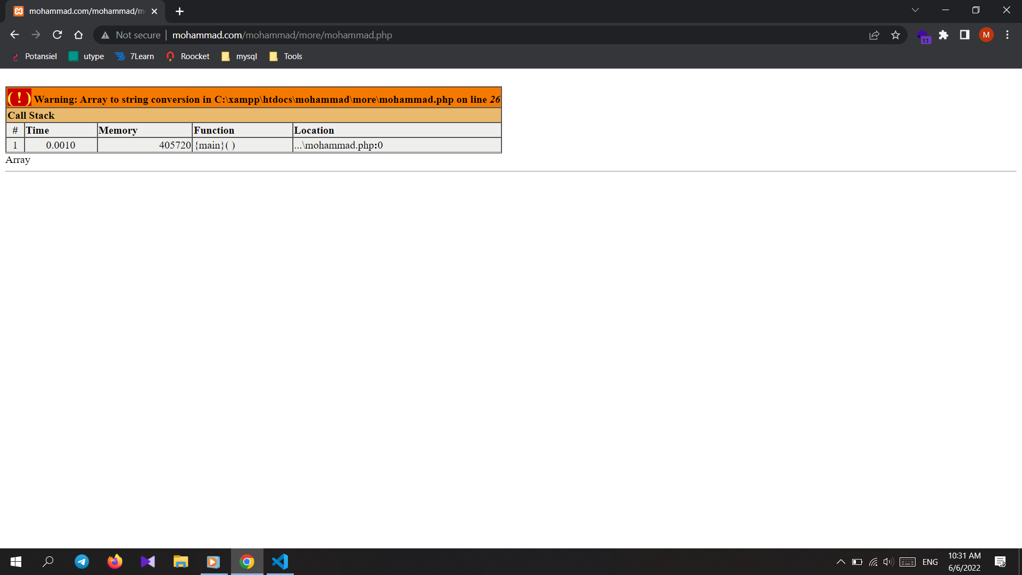Show hidden system tray icons
The width and height of the screenshot is (1022, 575).
[x=841, y=562]
